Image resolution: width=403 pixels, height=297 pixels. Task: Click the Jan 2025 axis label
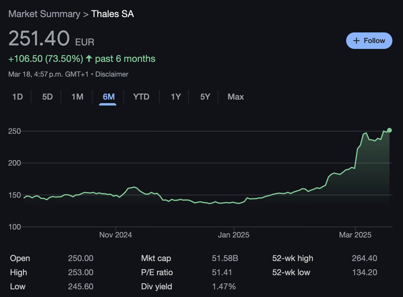[x=234, y=235]
